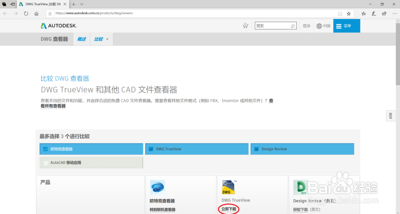Open browser Settings and more ellipsis
The height and width of the screenshot is (214, 400).
pyautogui.click(x=395, y=14)
